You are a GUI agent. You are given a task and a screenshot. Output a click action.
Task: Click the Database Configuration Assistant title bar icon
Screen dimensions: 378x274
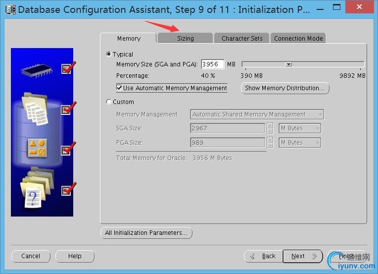click(10, 9)
